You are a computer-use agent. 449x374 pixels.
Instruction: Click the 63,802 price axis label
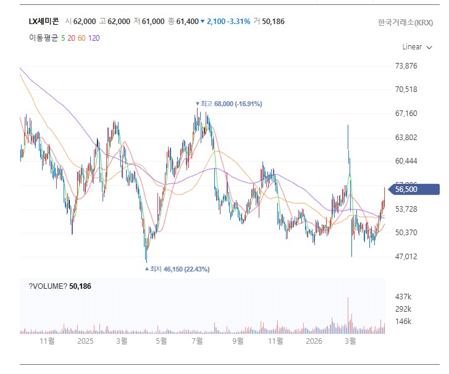coord(406,138)
